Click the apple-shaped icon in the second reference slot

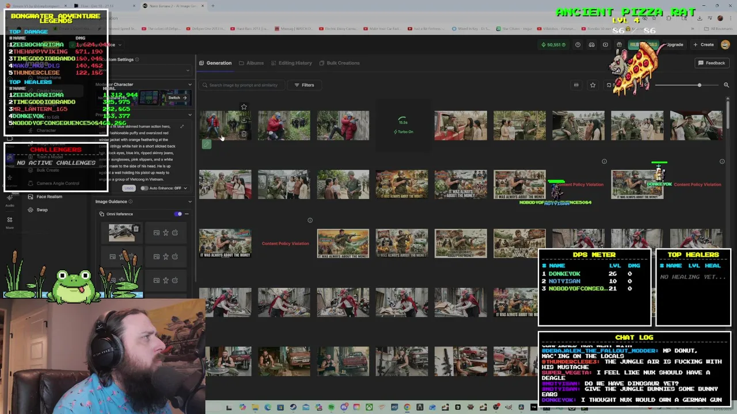coord(175,233)
